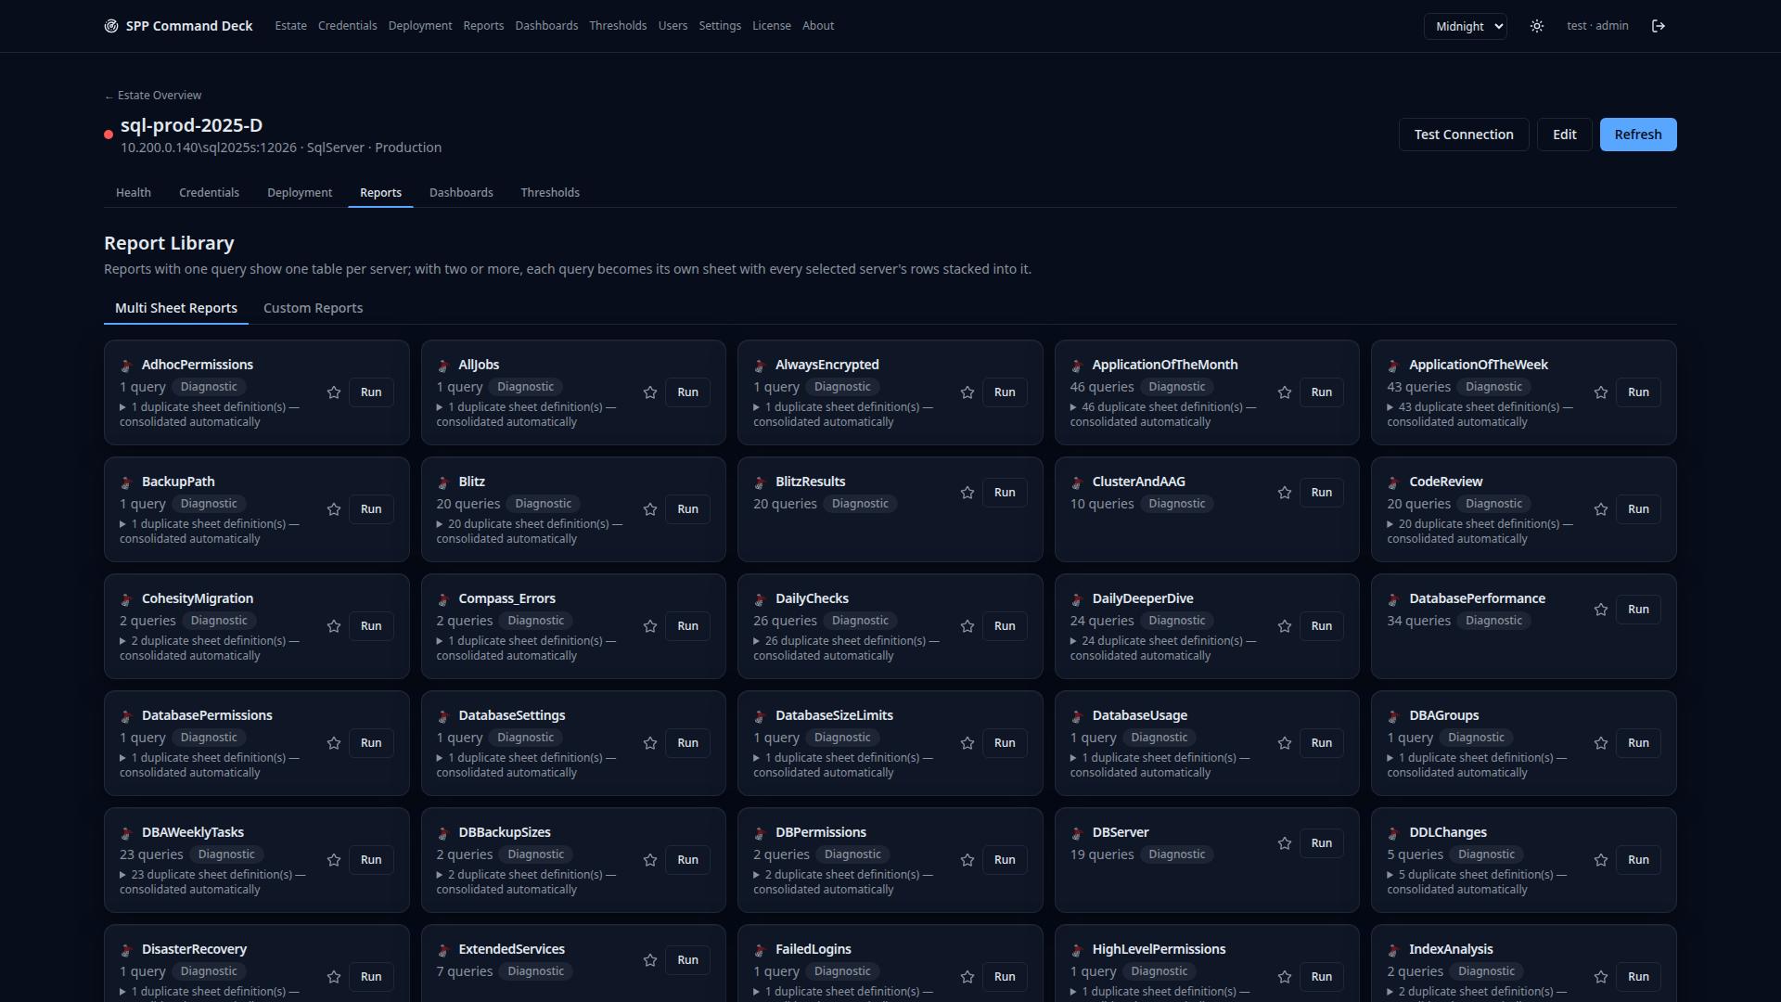Screen dimensions: 1781x1002
Task: Expand DatabaseUsage duplicate sheet details
Action: [1160, 765]
